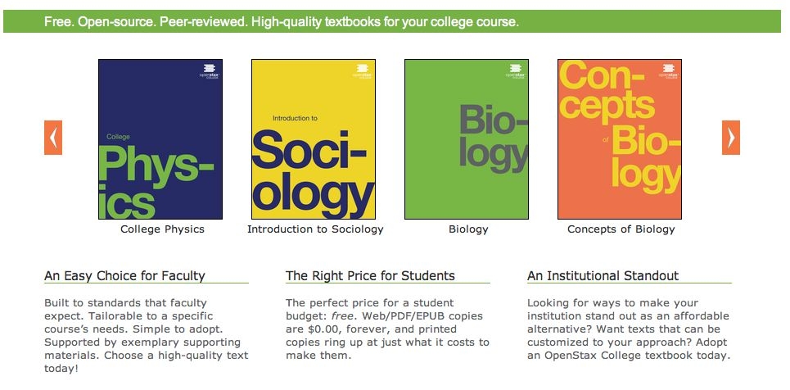Click OpenStax logo on College Physics cover

pyautogui.click(x=209, y=70)
